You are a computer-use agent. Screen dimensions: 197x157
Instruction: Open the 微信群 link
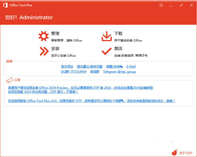95,72
